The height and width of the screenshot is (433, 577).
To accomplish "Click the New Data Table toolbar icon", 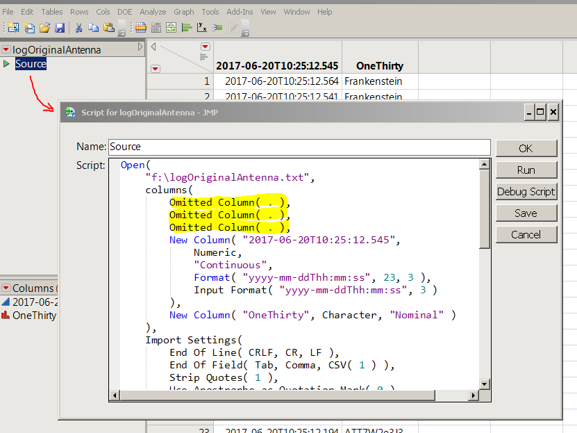I will tap(12, 28).
